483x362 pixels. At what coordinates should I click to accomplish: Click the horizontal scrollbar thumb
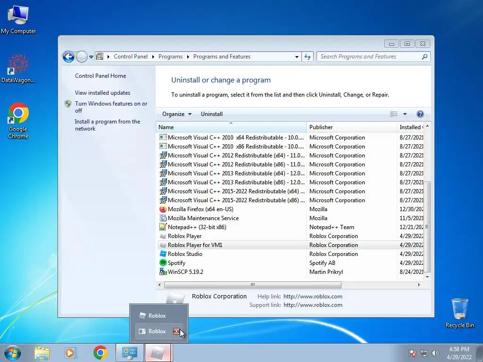click(x=253, y=285)
